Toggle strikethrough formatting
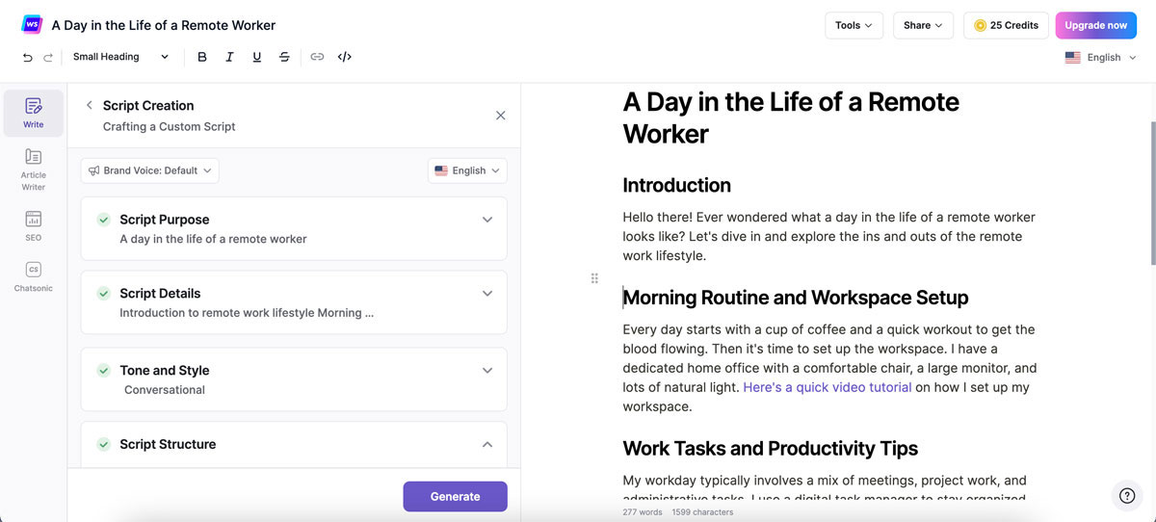 pos(284,57)
